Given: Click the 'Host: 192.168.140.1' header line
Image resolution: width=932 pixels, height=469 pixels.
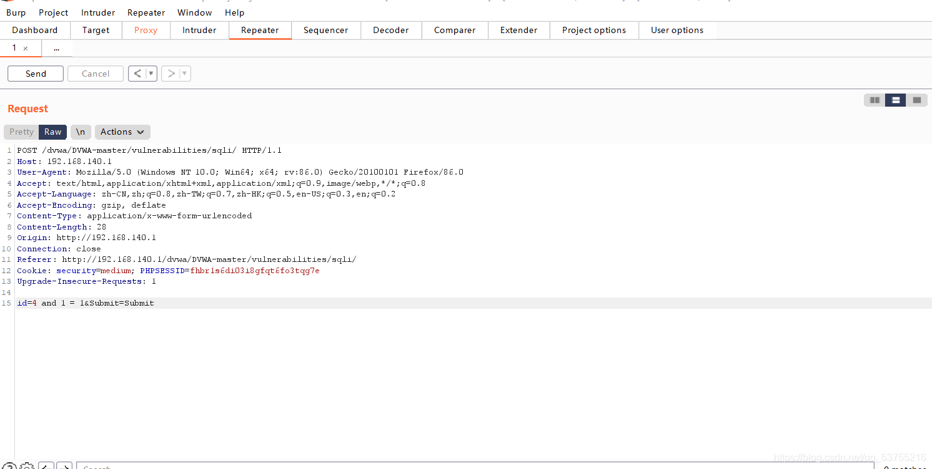Looking at the screenshot, I should tap(64, 162).
